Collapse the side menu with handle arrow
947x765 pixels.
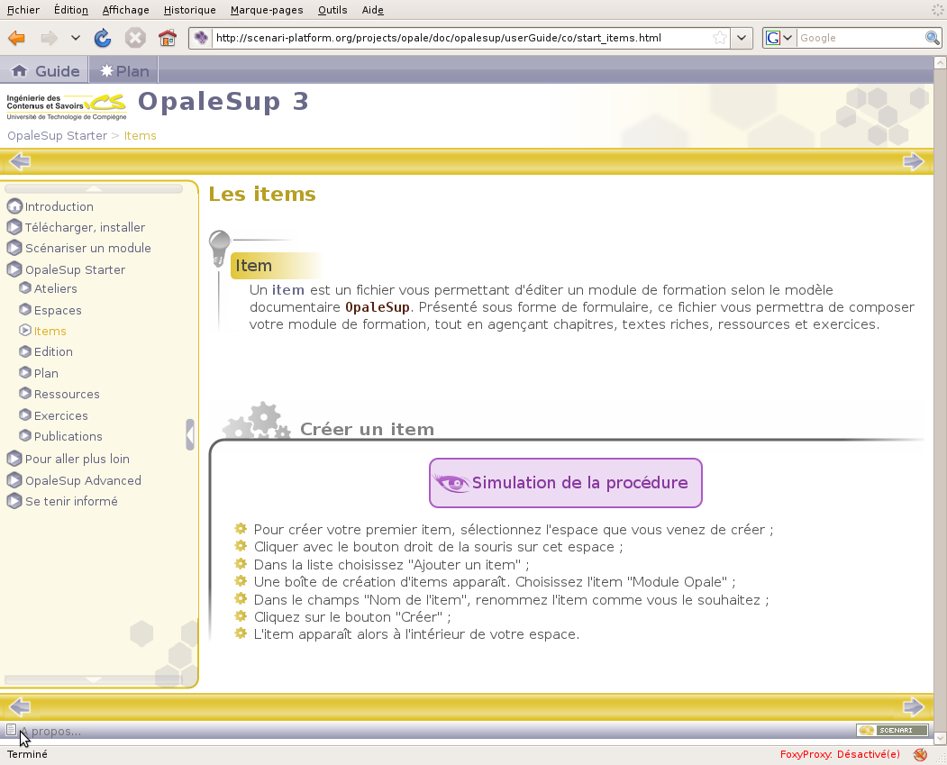pyautogui.click(x=189, y=434)
